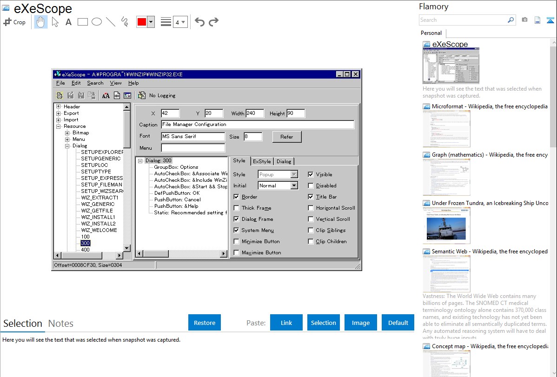Open the annotation color dropdown arrow
The image size is (557, 377).
(151, 22)
